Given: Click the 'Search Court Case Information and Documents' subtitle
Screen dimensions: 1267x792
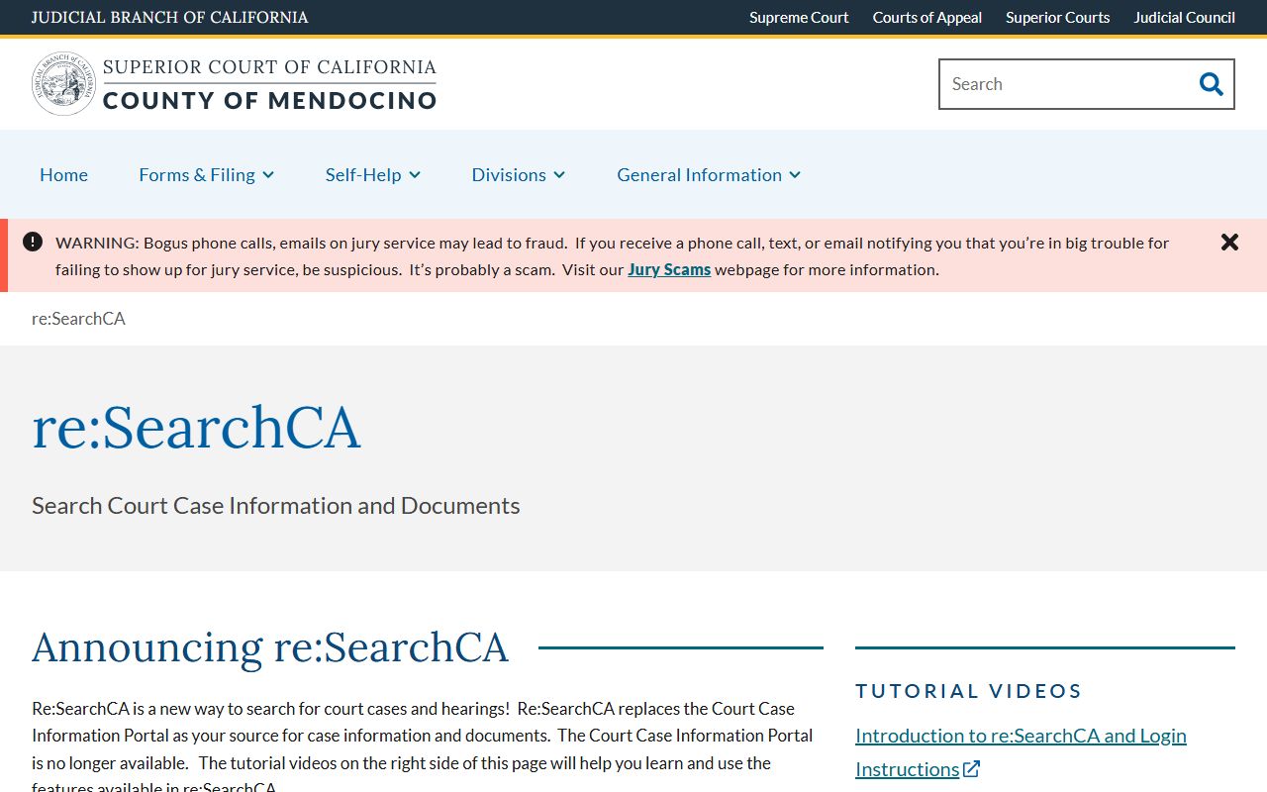Looking at the screenshot, I should [275, 505].
